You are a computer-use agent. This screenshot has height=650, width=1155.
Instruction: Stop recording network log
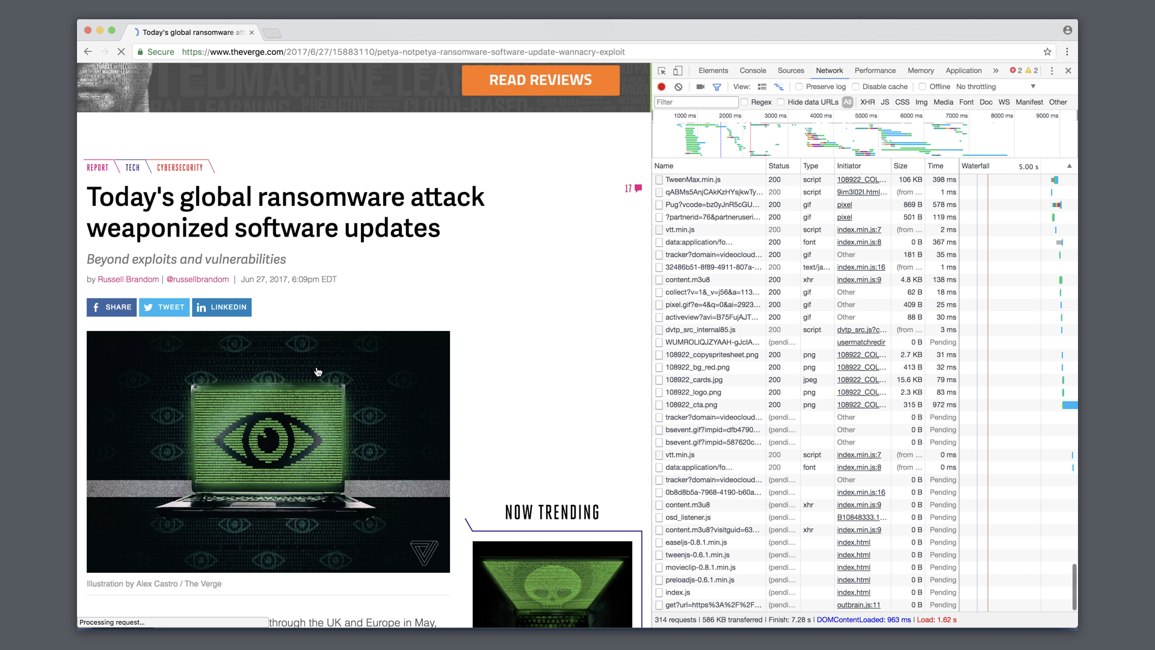coord(662,87)
